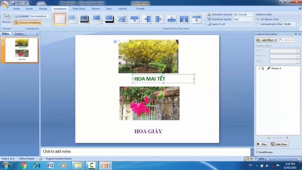Click the Slide Show button in animation pane
Screen dimensions: 302x170
click(x=279, y=144)
